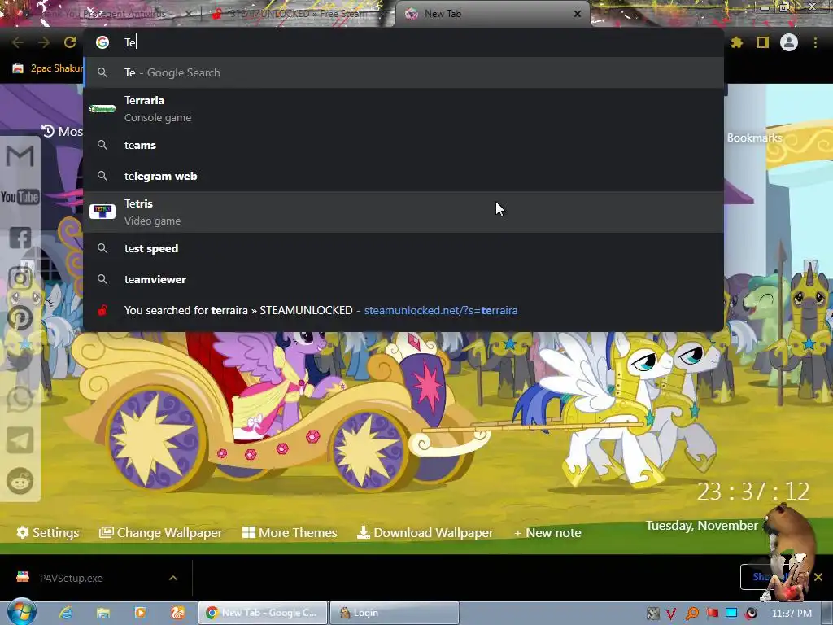The height and width of the screenshot is (625, 833).
Task: Select Terraria console game suggestion
Action: (403, 109)
